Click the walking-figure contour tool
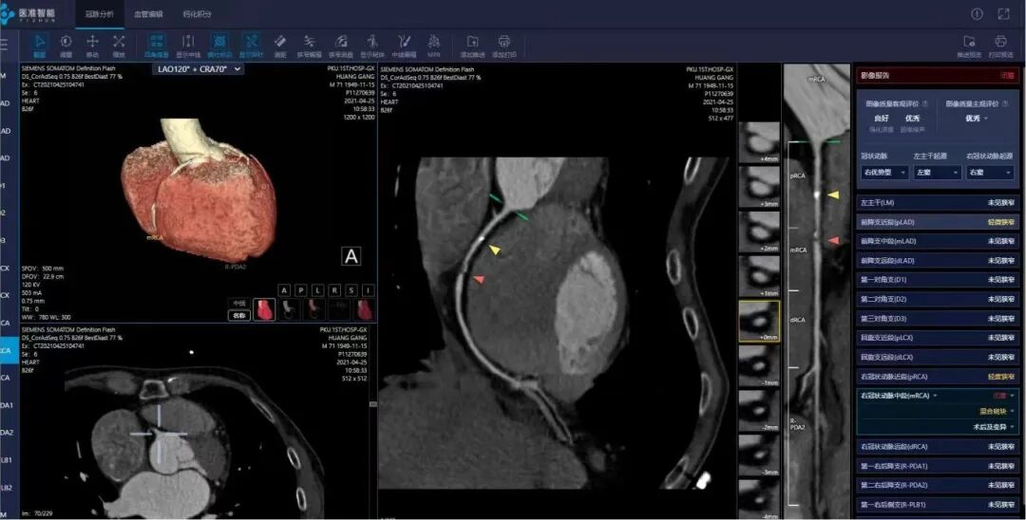Image resolution: width=1026 pixels, height=520 pixels. tap(372, 46)
